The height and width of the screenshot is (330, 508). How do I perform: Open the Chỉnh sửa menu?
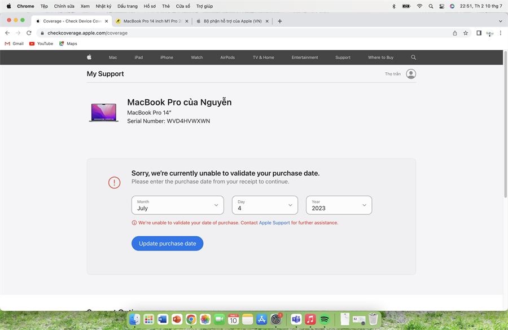64,6
